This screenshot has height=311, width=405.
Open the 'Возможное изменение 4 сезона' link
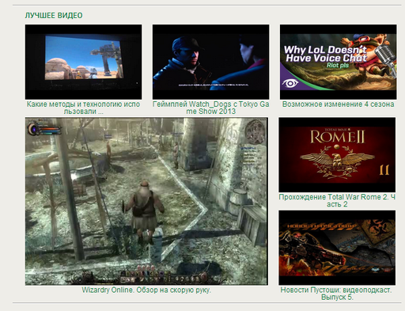(339, 104)
